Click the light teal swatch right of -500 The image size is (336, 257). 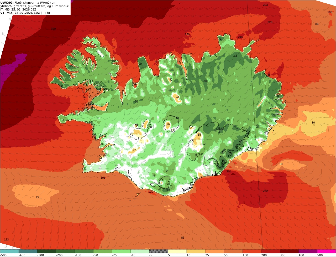(9, 251)
